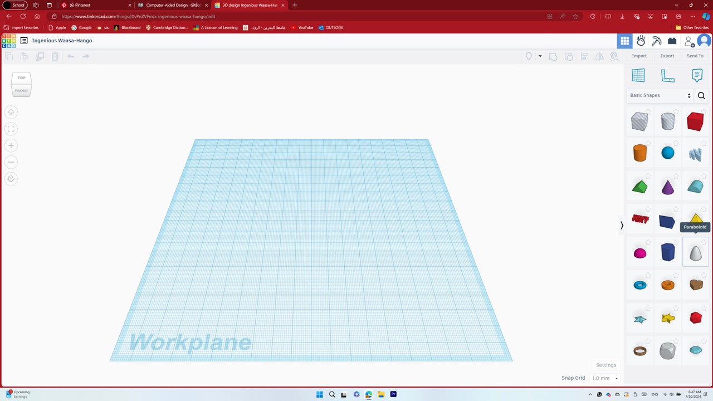Open the user profile avatar

point(704,41)
